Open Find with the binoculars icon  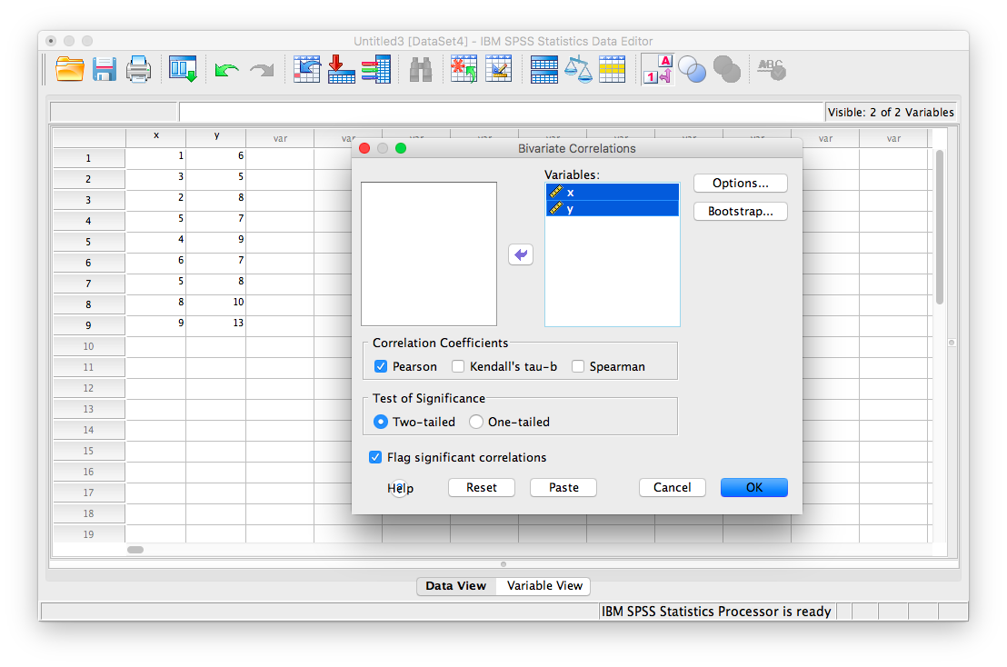point(421,69)
